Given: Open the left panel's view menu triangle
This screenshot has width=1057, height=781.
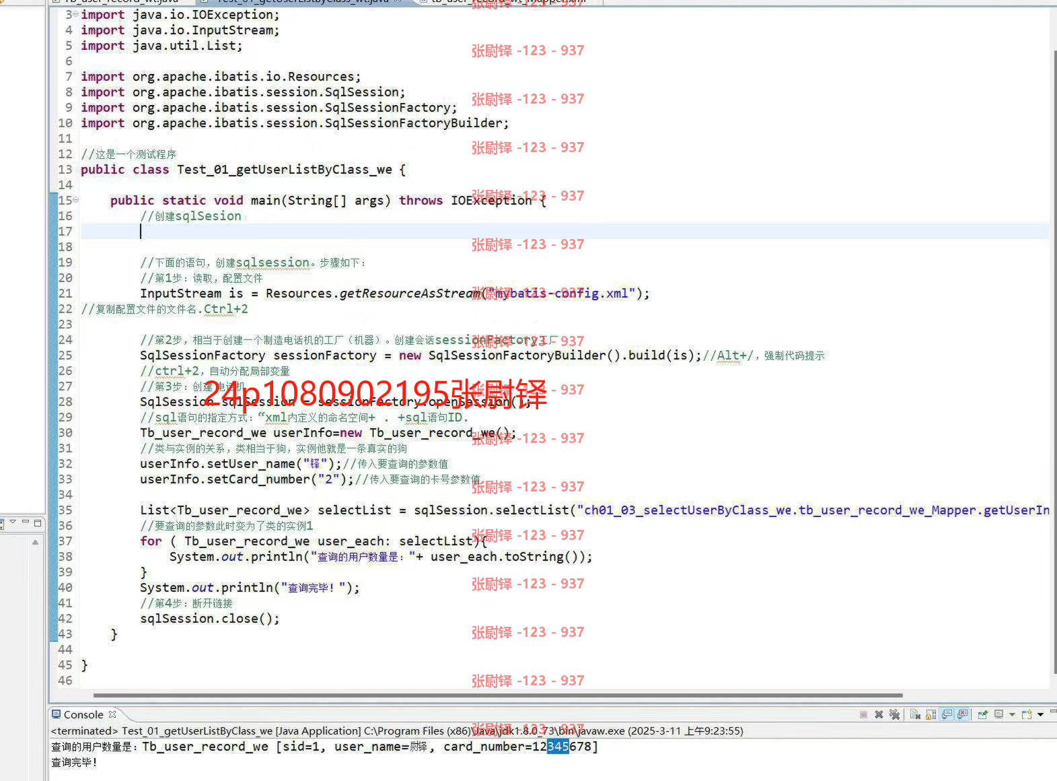Looking at the screenshot, I should click(12, 522).
